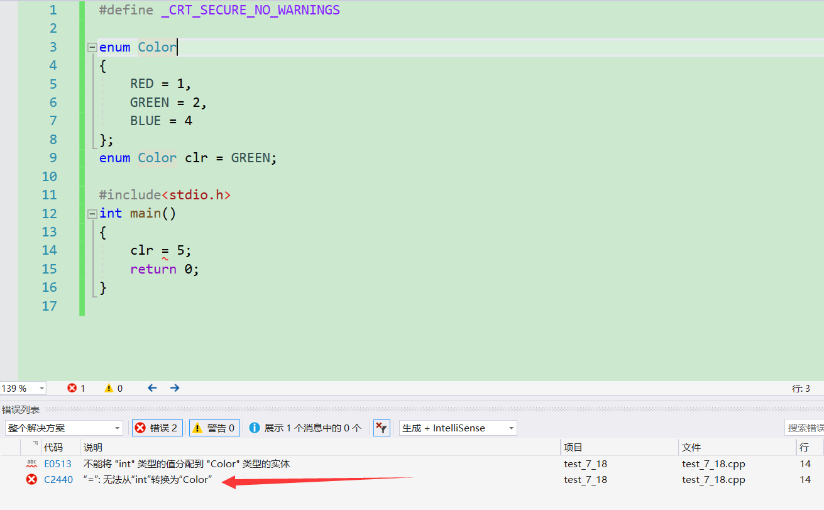Image resolution: width=824 pixels, height=510 pixels.
Task: Click the squiggled = sign on line 14
Action: pos(165,251)
